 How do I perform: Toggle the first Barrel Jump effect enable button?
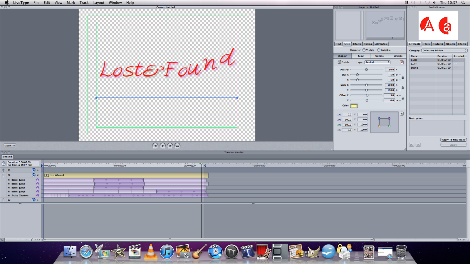(38, 180)
